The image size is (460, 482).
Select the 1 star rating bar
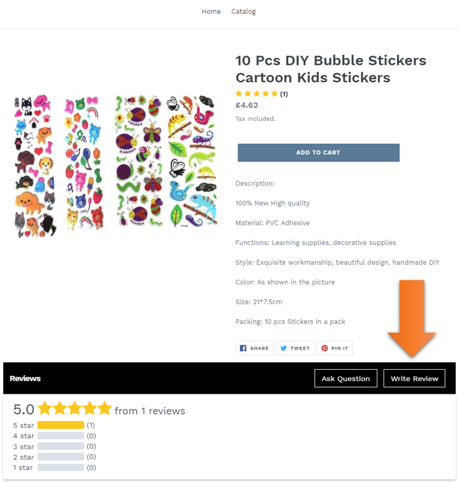(x=61, y=467)
